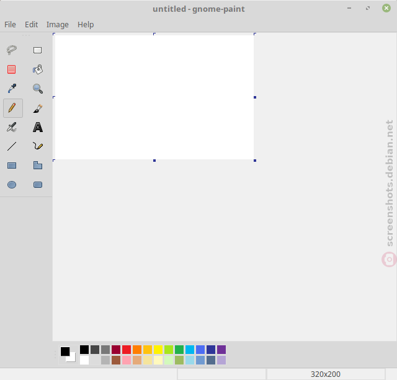Select the rounded rectangle tool
The width and height of the screenshot is (397, 380).
pyautogui.click(x=38, y=185)
